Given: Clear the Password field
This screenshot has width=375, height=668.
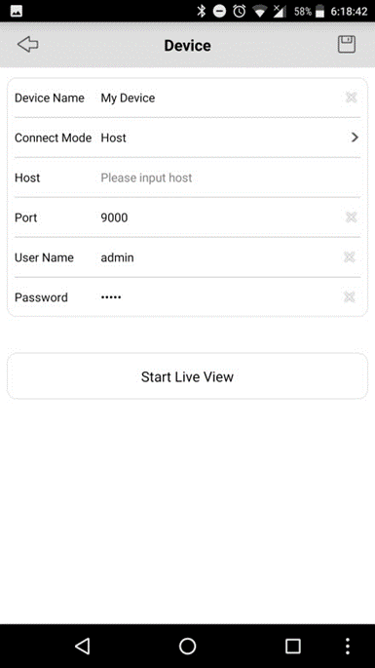Looking at the screenshot, I should click(x=349, y=296).
